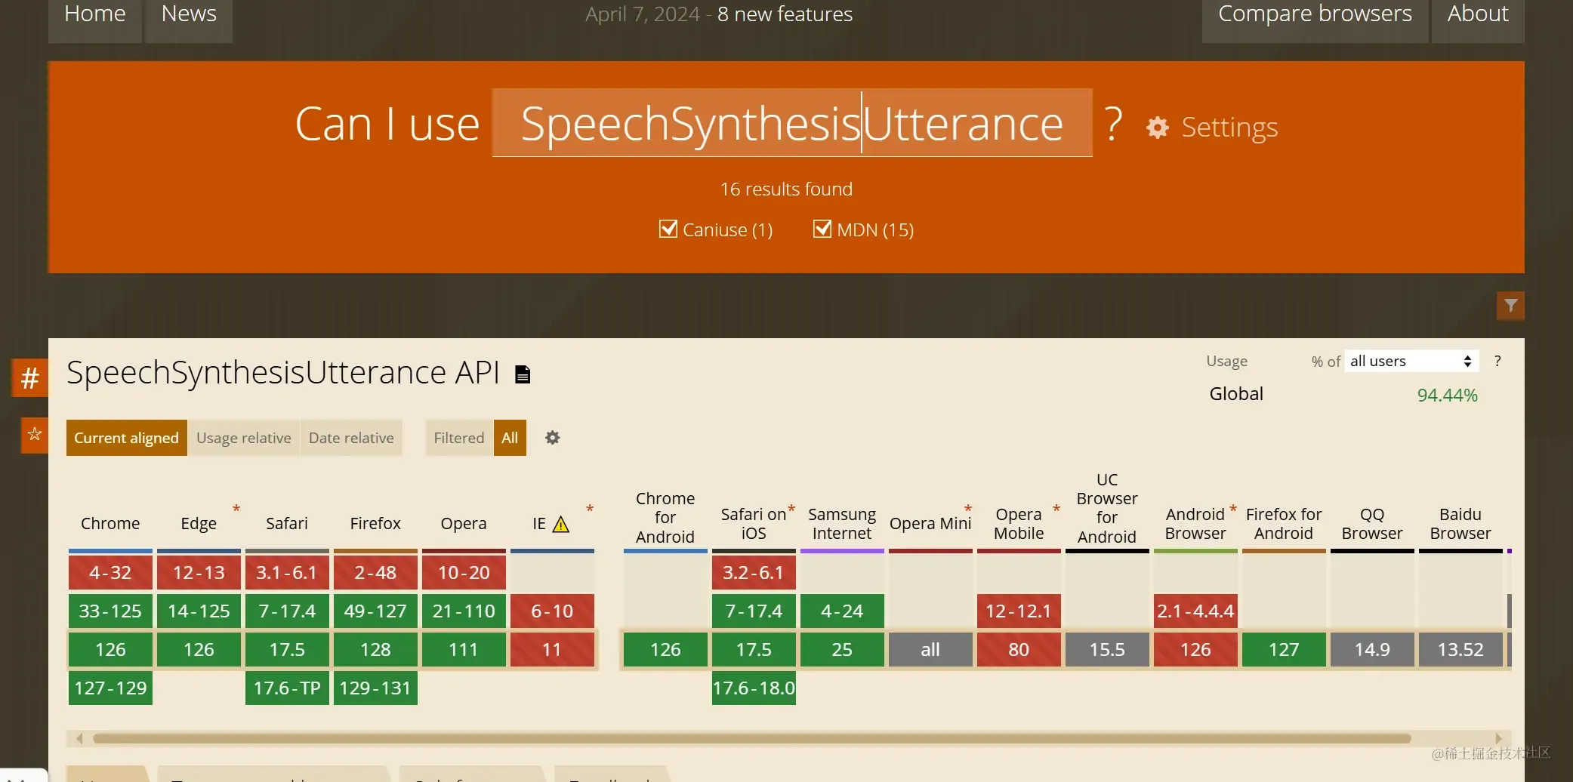This screenshot has height=782, width=1573.
Task: Switch the browser view to Filtered
Action: click(x=459, y=438)
